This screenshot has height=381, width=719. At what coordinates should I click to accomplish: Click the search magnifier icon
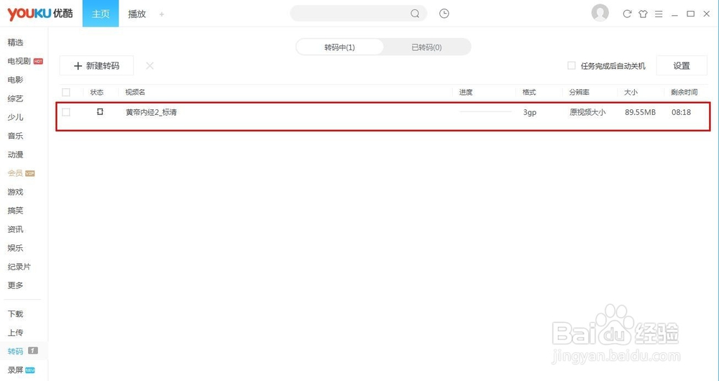(x=415, y=14)
